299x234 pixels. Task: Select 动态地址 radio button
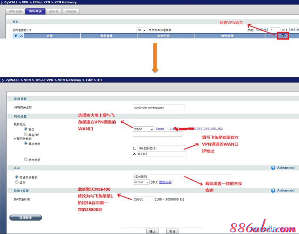[26, 159]
